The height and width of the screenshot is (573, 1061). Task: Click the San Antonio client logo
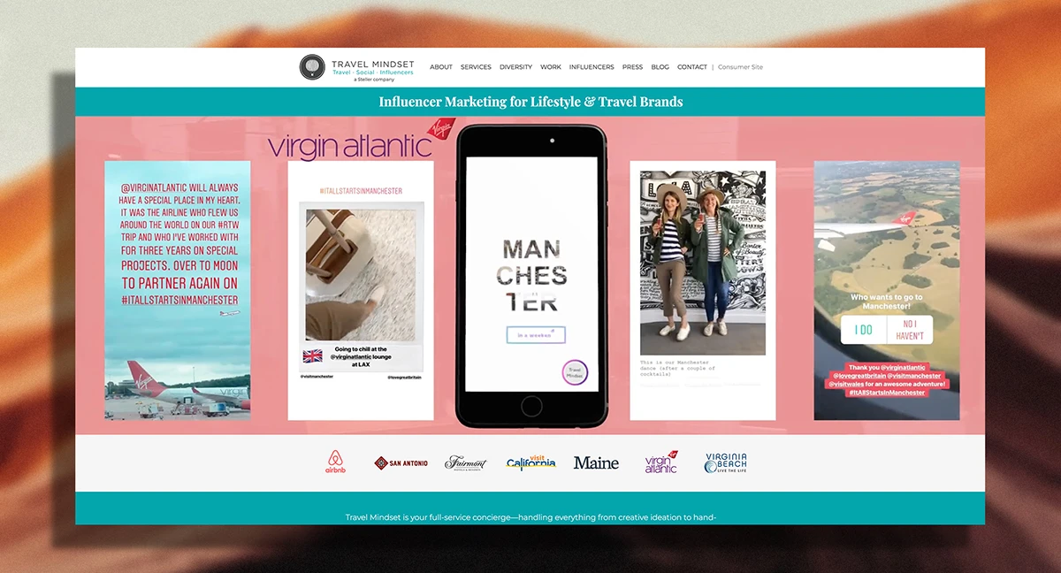point(401,462)
